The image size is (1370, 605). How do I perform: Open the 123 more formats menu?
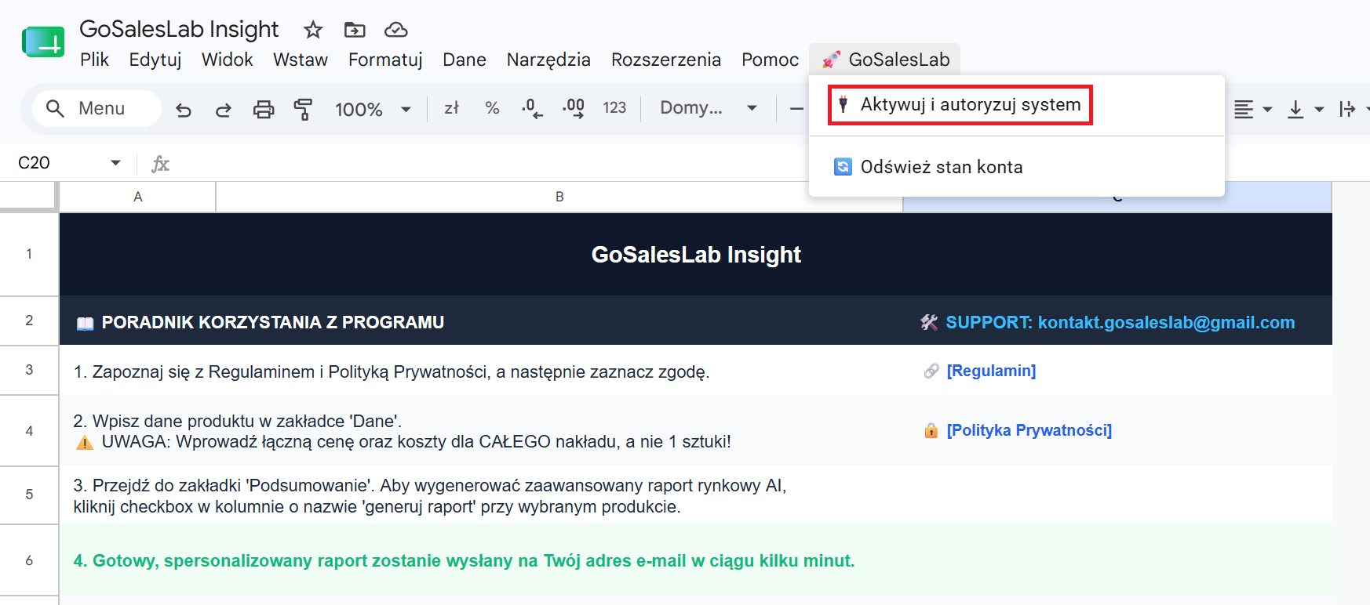(614, 108)
